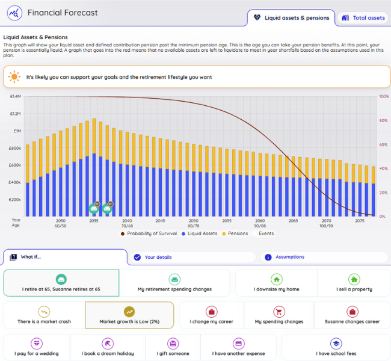Switch to the Total assets tab
391x361 pixels.
click(x=363, y=18)
